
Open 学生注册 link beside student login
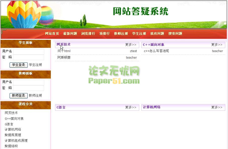tap(35, 65)
